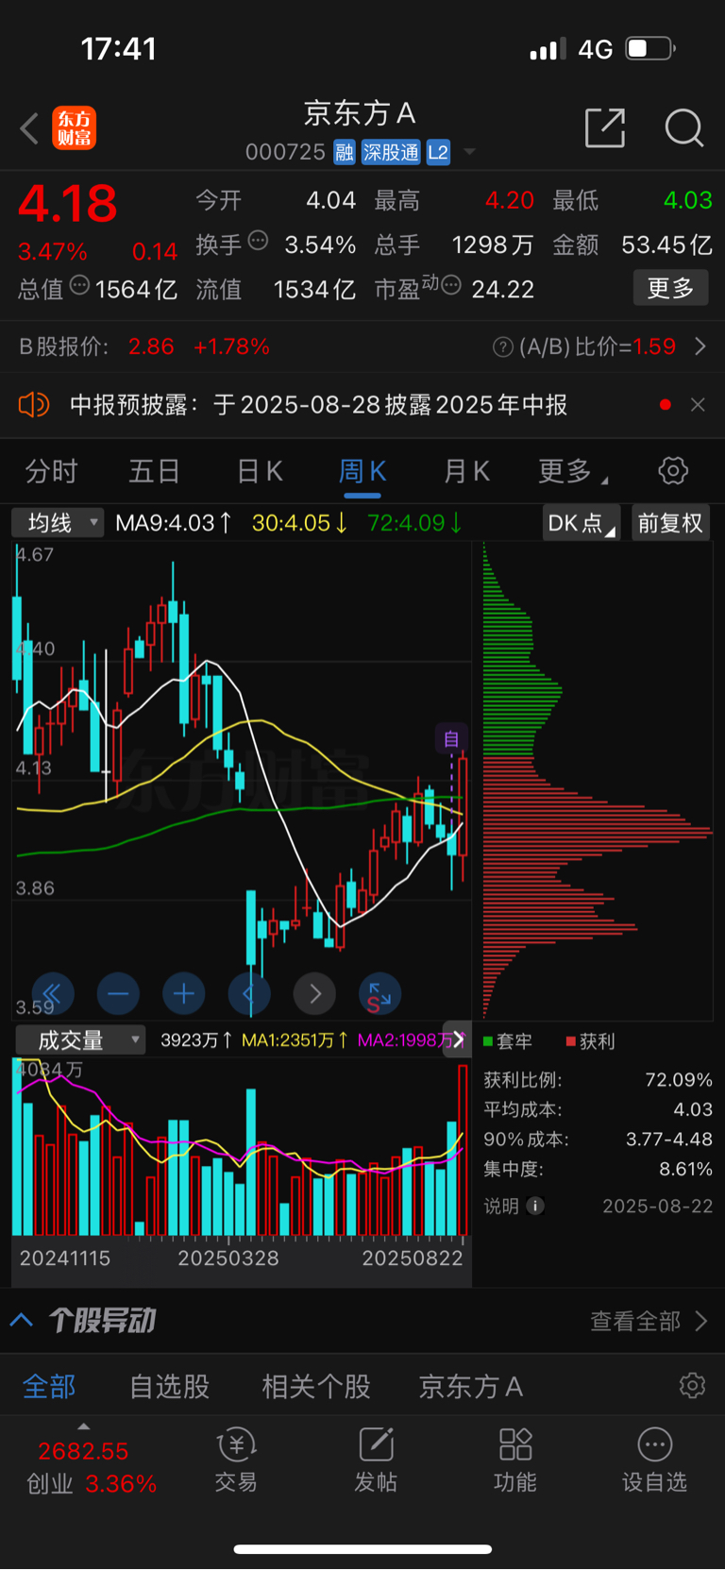Share the stock page via export icon

[x=605, y=127]
